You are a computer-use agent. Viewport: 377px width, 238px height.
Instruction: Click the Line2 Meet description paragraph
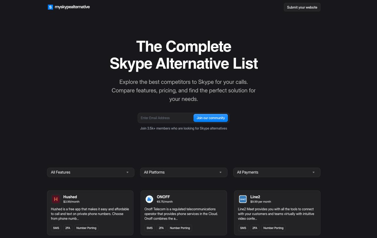click(276, 214)
